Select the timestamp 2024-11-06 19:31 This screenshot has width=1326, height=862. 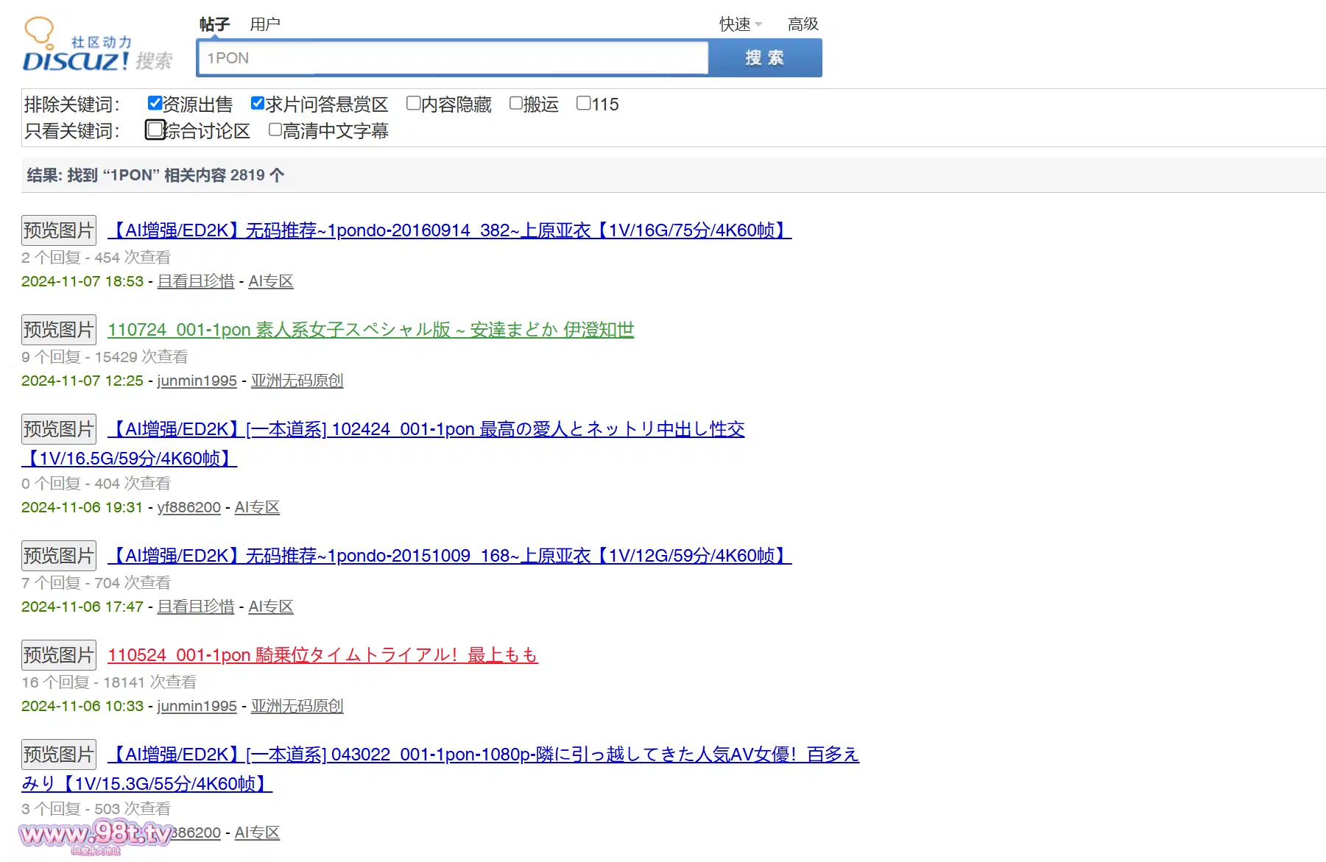click(x=82, y=507)
